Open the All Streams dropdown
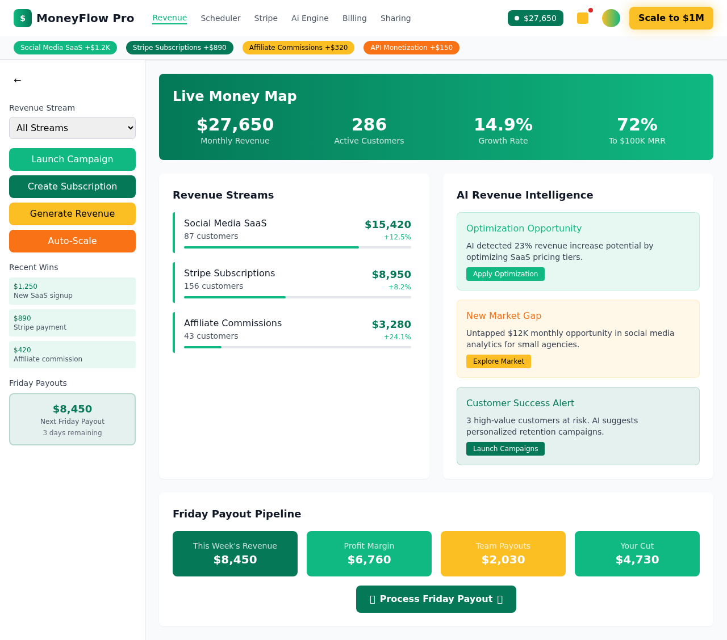Screen dimensions: 727x640 tap(72, 128)
